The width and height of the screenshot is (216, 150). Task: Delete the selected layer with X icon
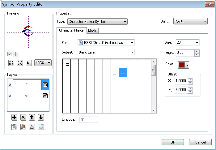(x=23, y=118)
